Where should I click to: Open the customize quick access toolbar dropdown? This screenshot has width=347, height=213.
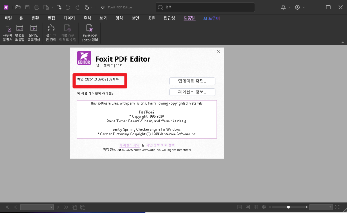tap(103, 7)
